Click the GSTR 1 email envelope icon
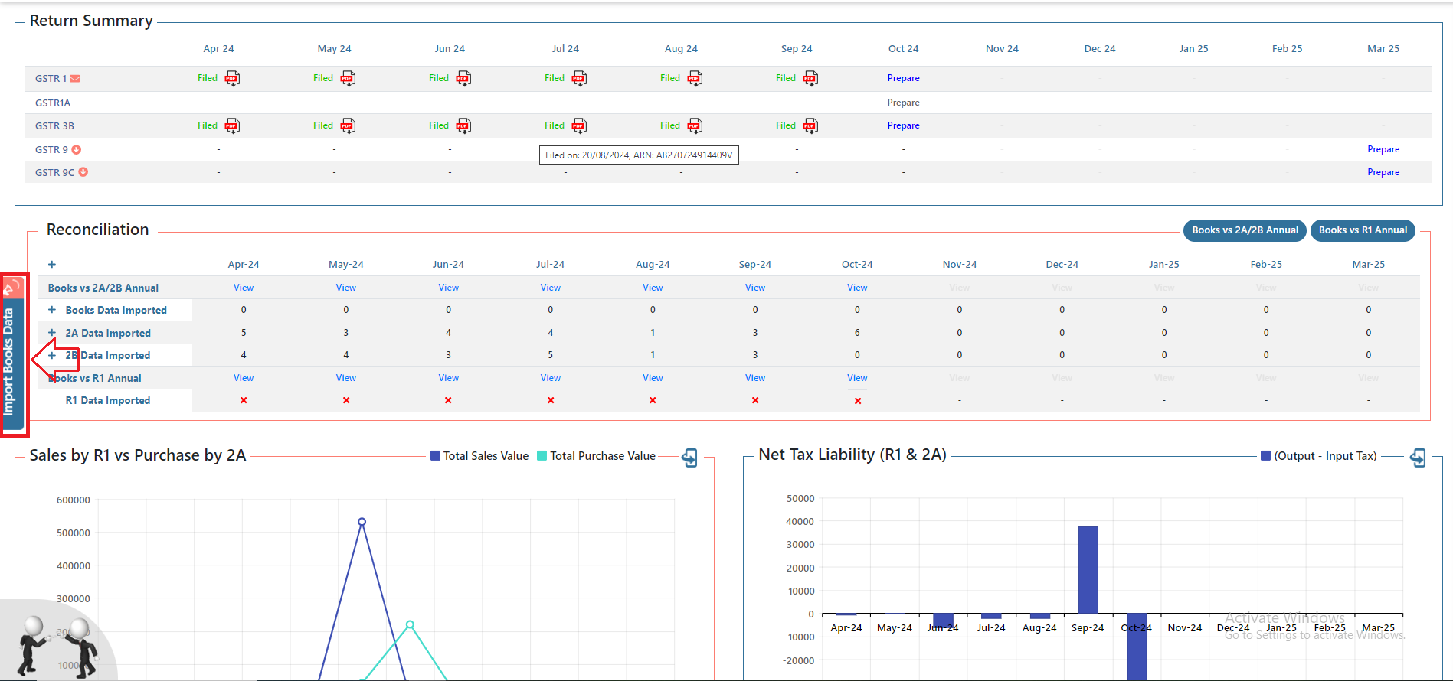Viewport: 1453px width, 681px height. click(x=75, y=79)
